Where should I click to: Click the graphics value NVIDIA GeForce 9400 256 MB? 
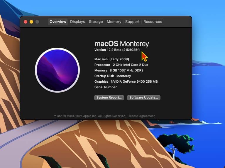click(x=134, y=81)
